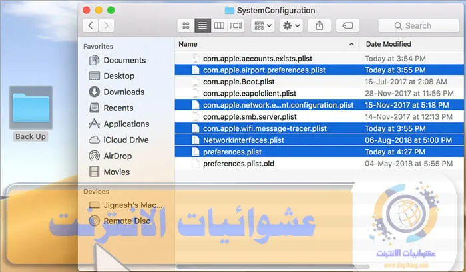Click the Share toolbar button
This screenshot has width=466, height=272.
point(319,25)
